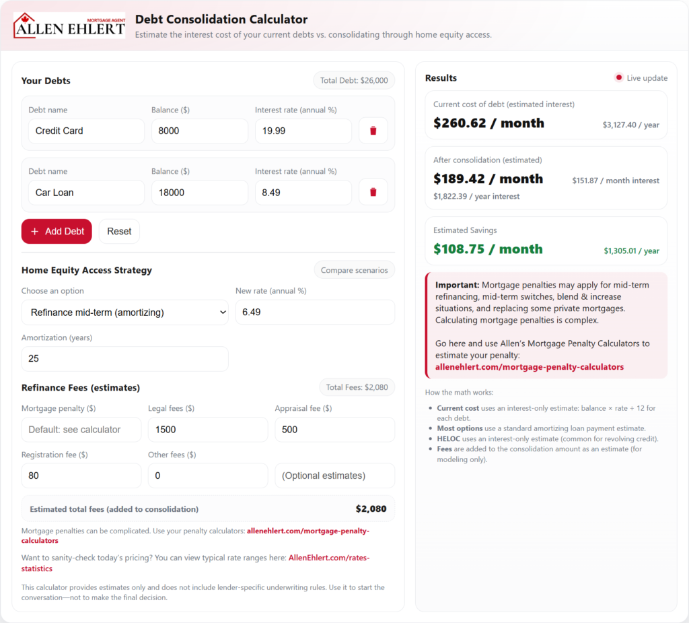Open the Compare scenarios option
Screen dimensions: 689x623
354,270
